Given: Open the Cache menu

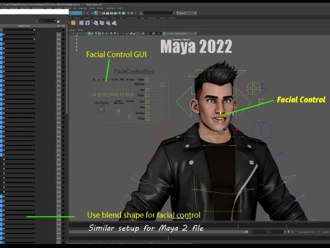Looking at the screenshot, I should click(92, 8).
